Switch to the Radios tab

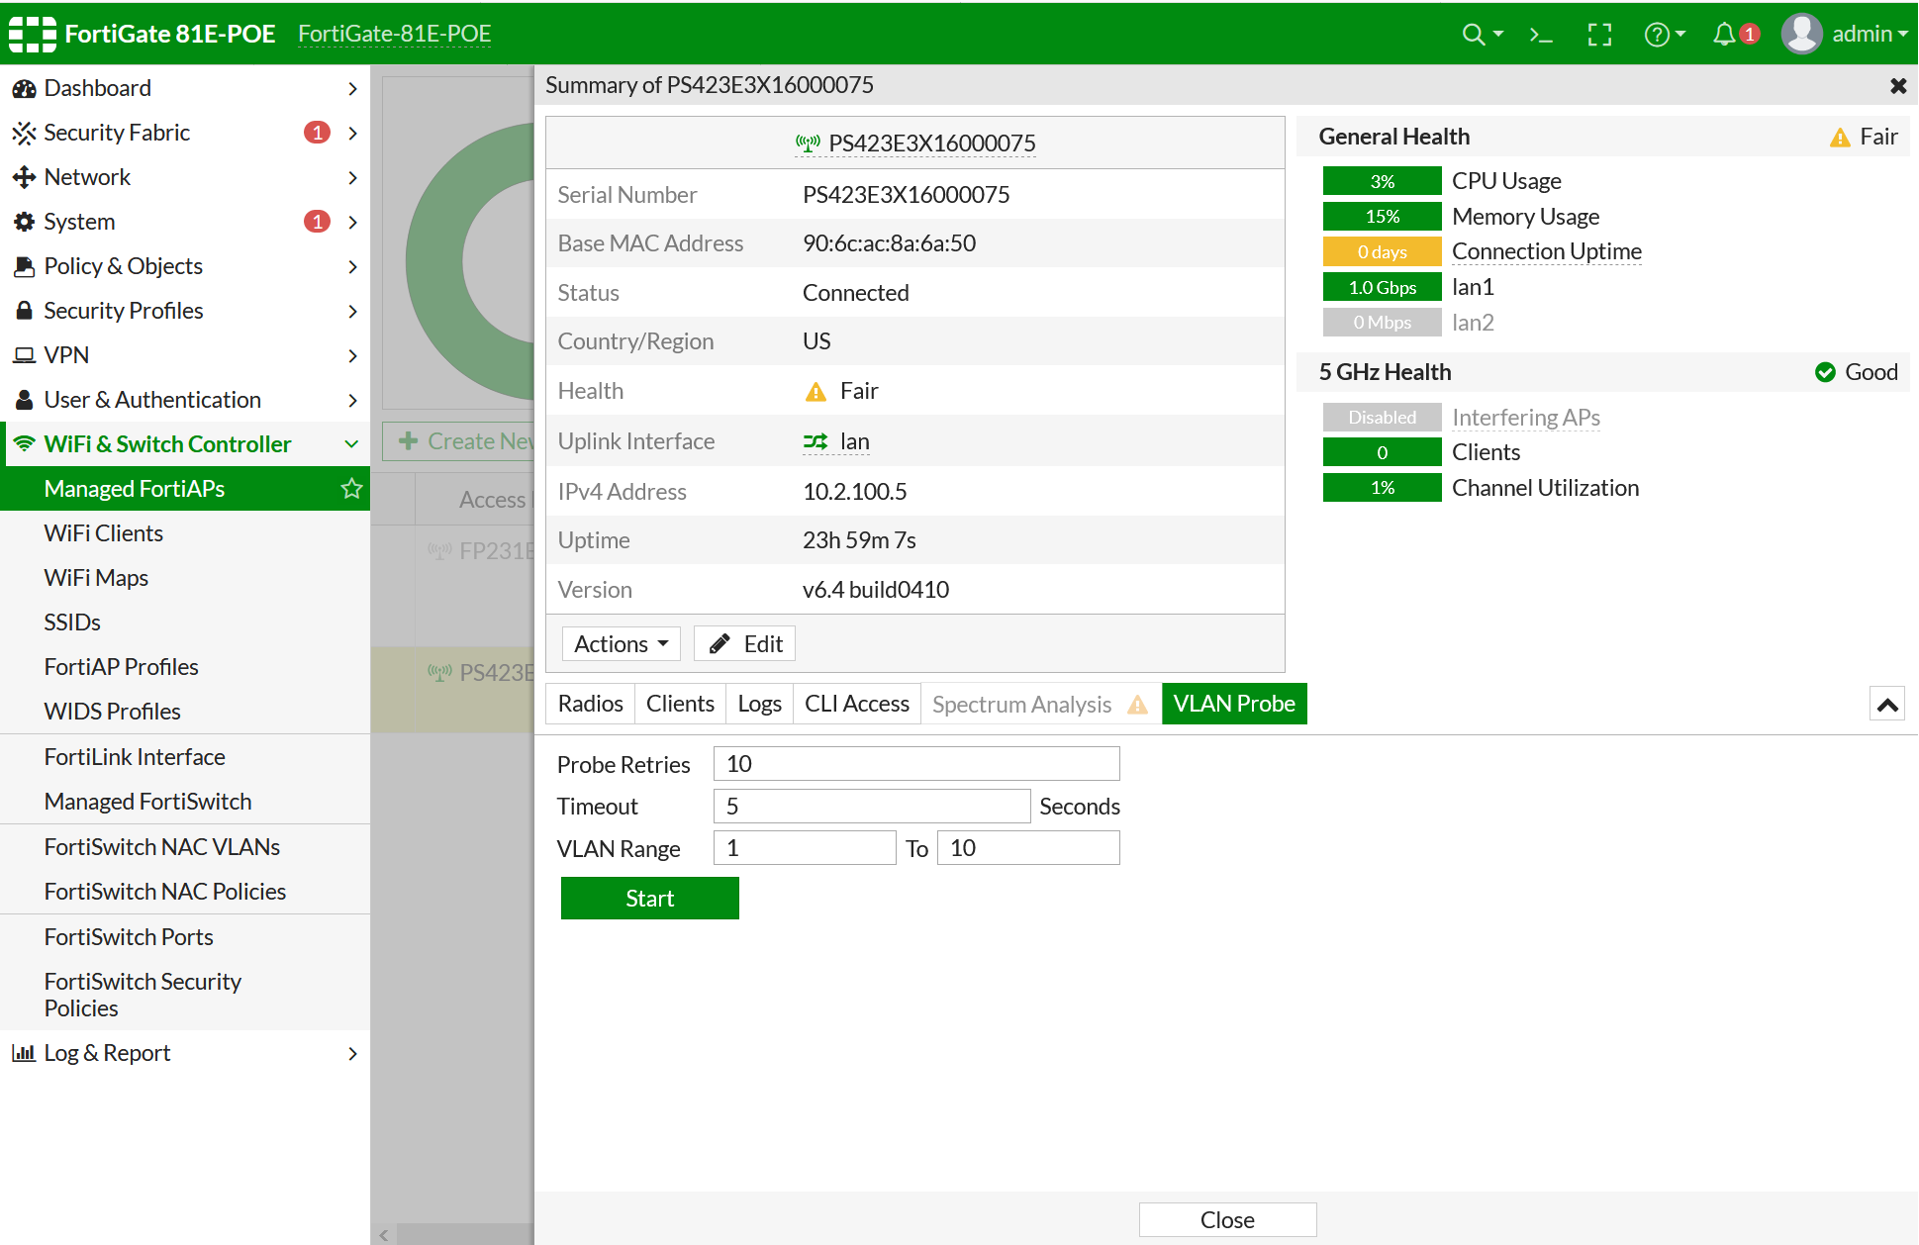tap(591, 704)
